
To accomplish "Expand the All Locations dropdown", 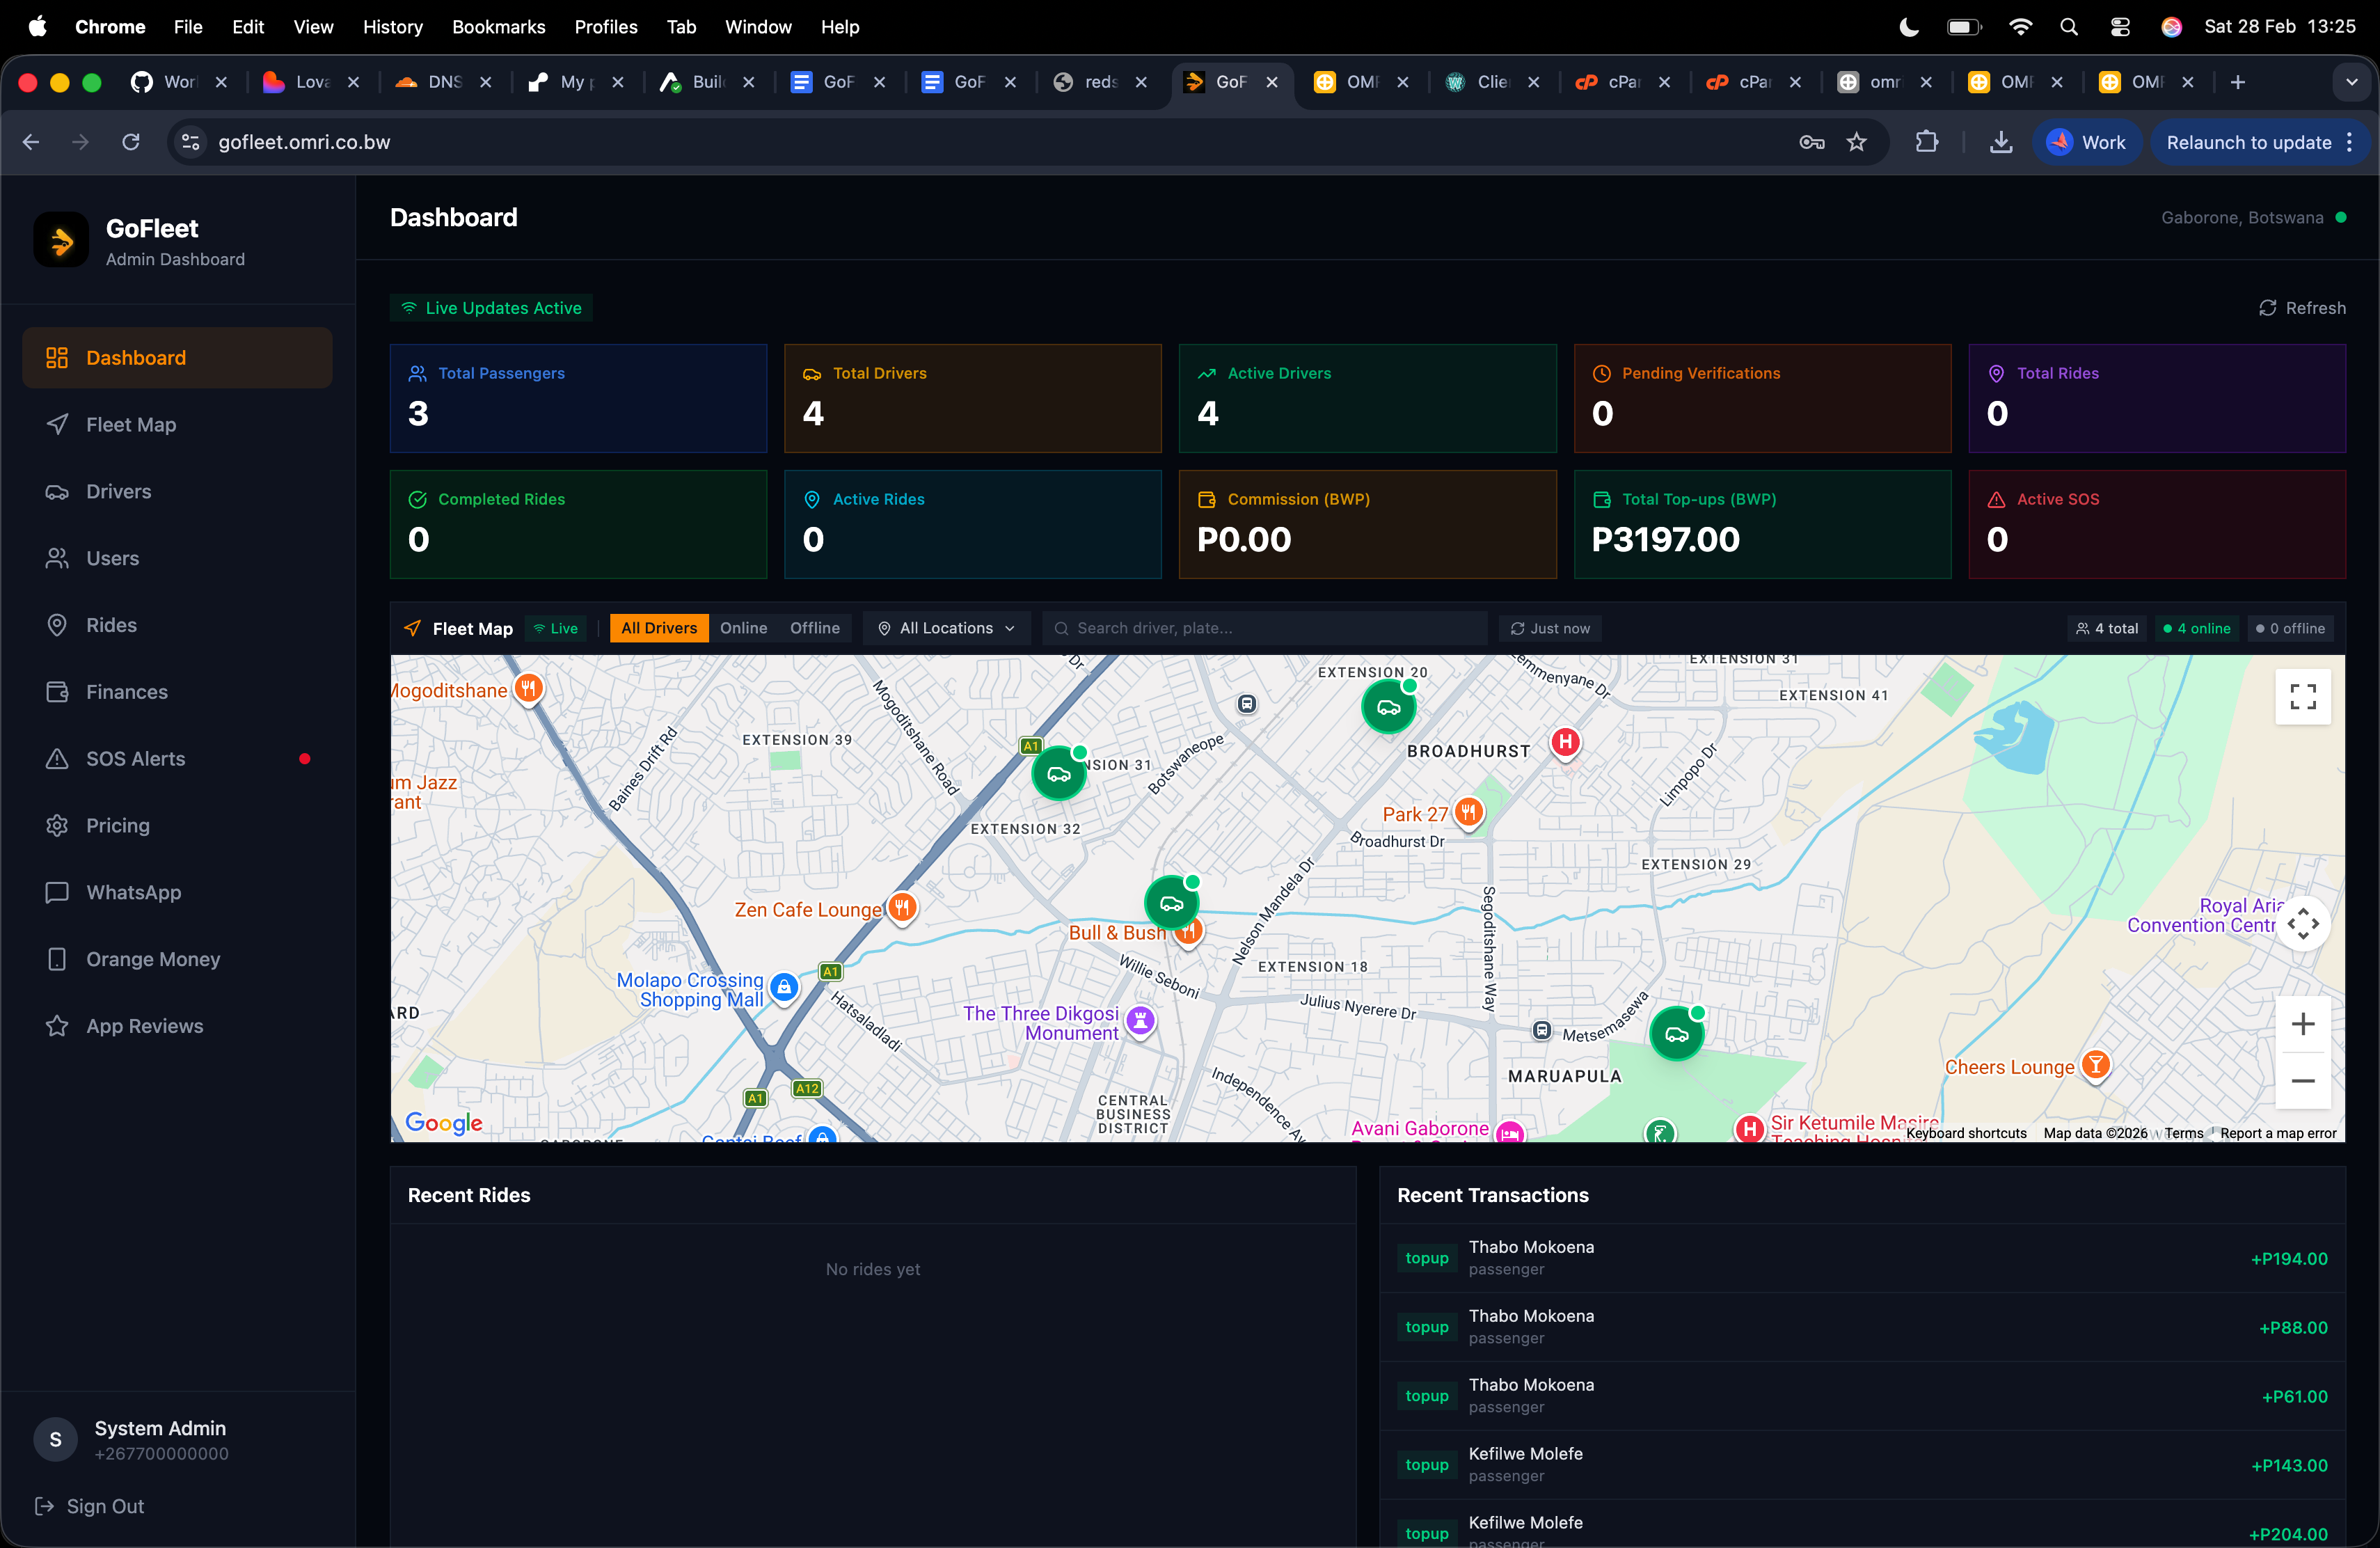I will click(946, 628).
